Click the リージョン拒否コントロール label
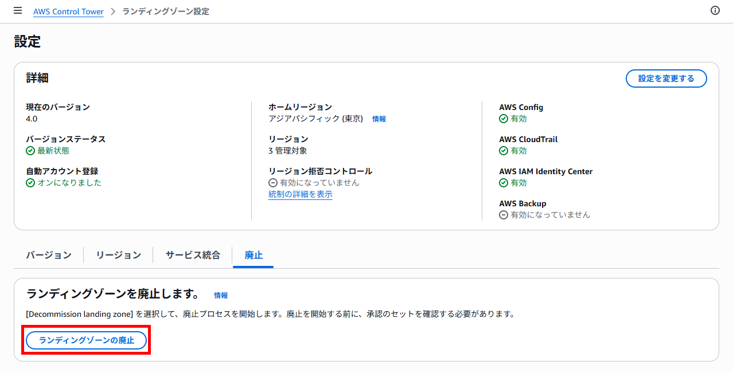 click(x=320, y=171)
